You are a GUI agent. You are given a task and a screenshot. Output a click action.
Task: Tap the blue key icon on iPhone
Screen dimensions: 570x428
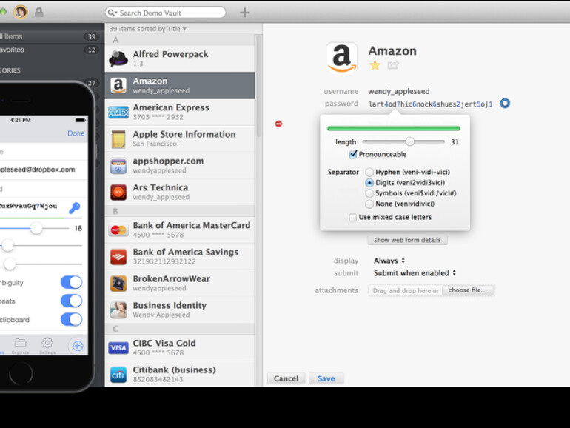click(x=75, y=207)
